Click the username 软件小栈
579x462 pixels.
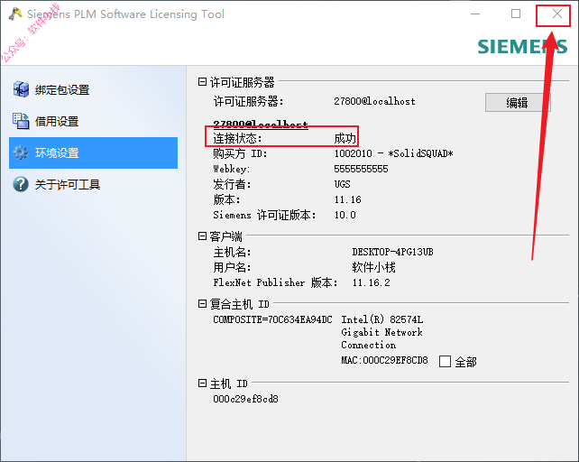(x=373, y=267)
